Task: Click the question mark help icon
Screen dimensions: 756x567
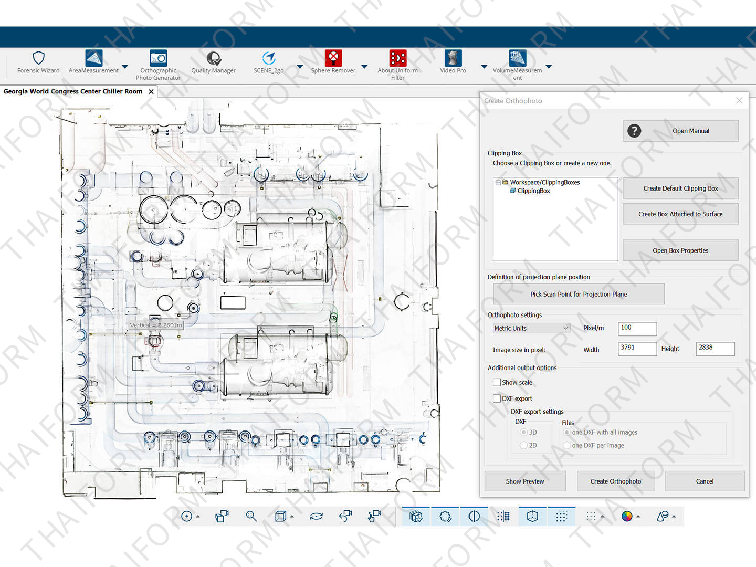Action: (634, 131)
